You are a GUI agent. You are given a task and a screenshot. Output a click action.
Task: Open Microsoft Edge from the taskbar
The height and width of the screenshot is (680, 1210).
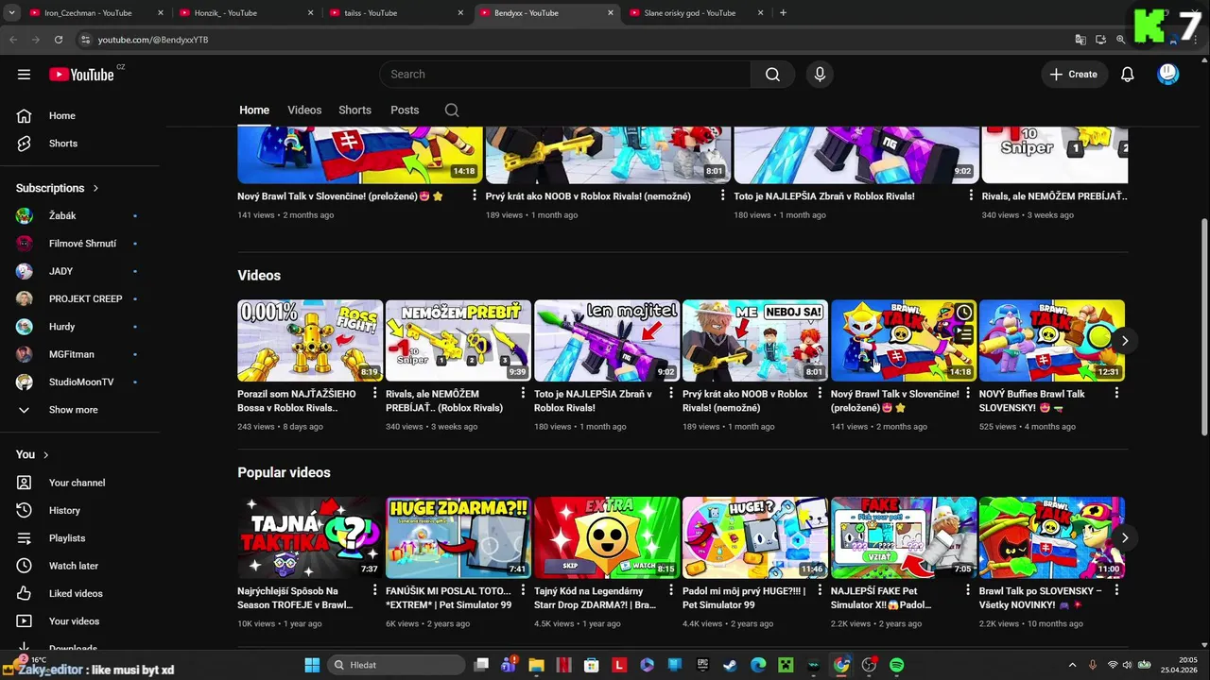(758, 665)
